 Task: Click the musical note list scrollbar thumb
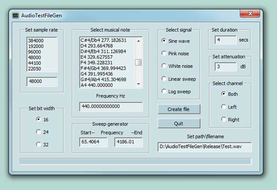(x=138, y=62)
